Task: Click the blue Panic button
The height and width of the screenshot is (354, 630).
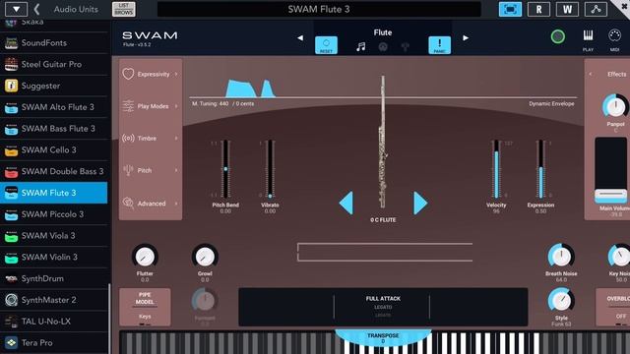Action: click(x=440, y=45)
